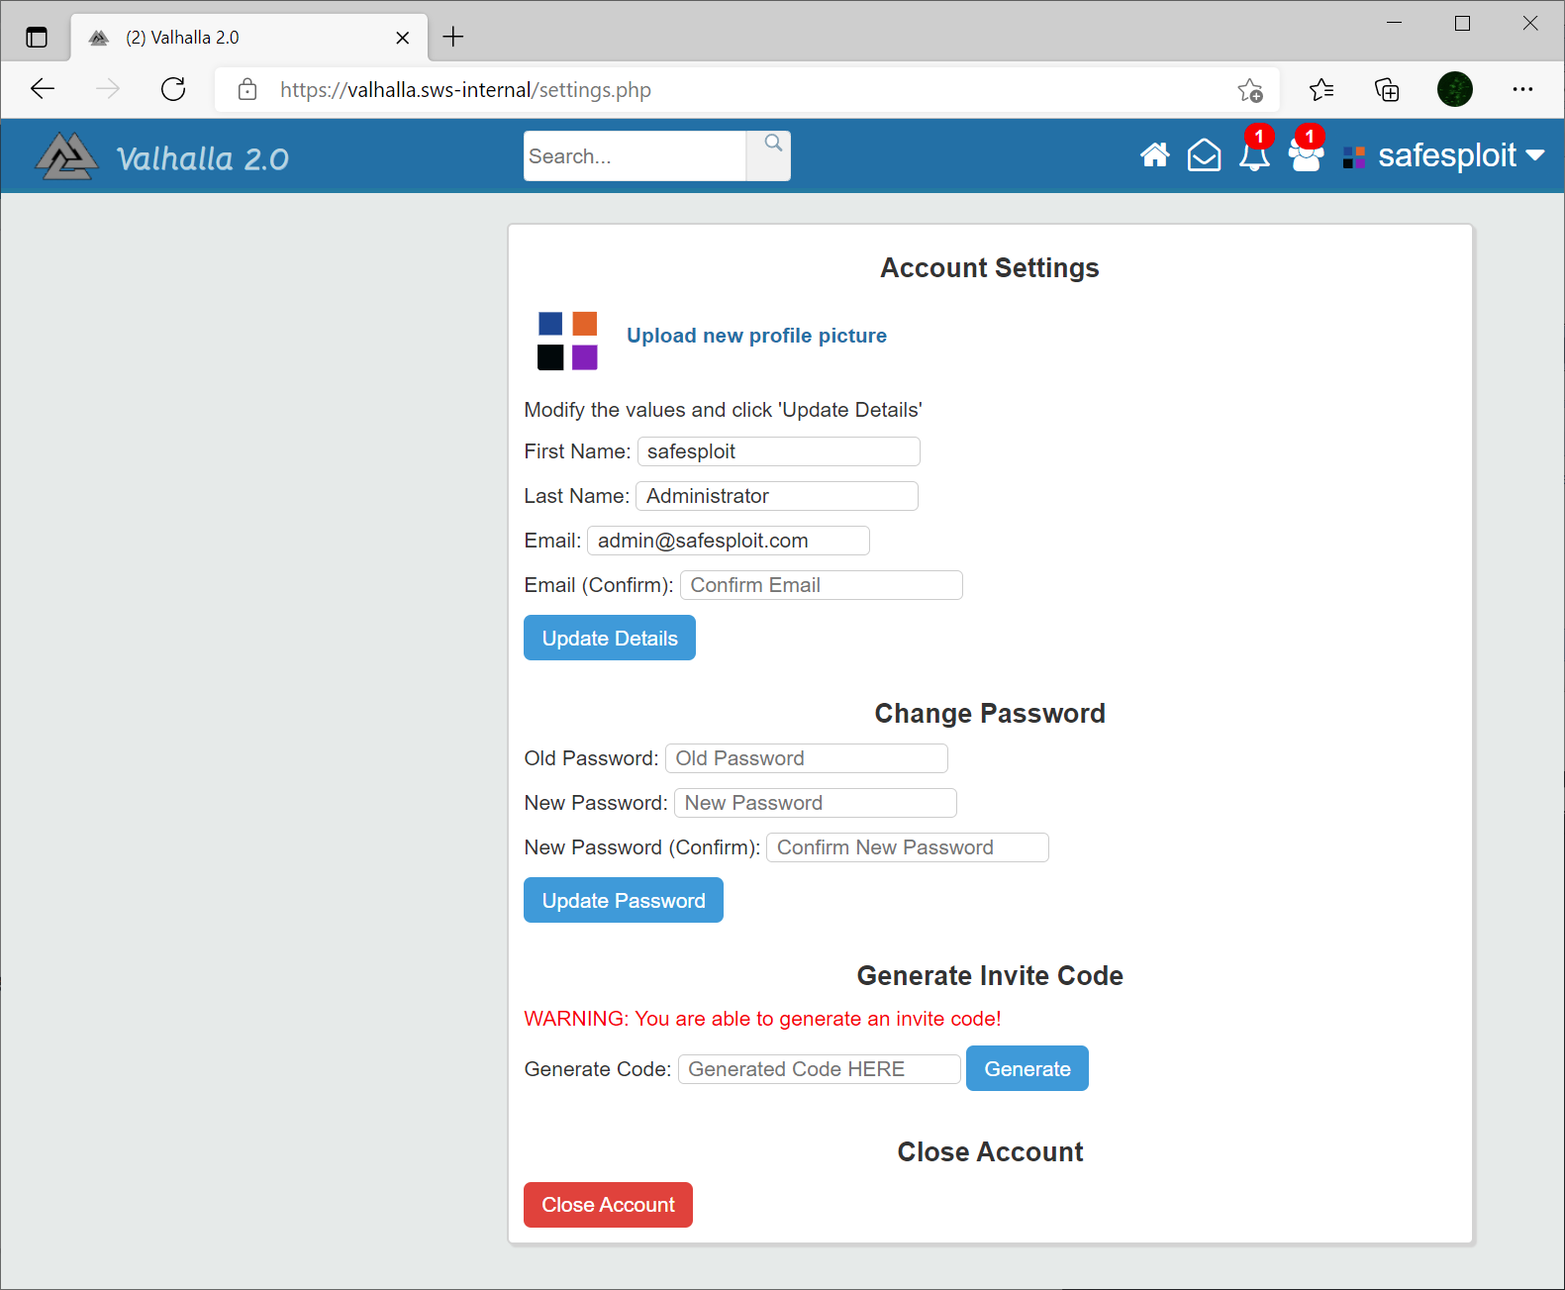This screenshot has width=1565, height=1290.
Task: Click the 'Account Settings' heading
Action: (x=990, y=268)
